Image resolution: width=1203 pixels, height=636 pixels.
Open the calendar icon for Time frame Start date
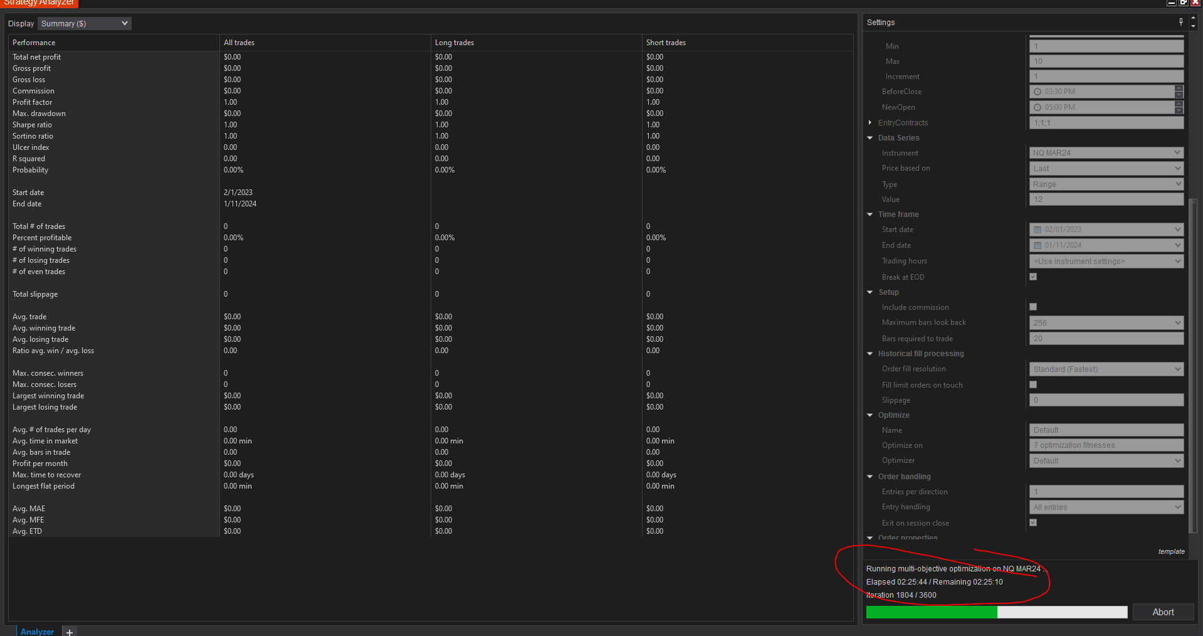1038,230
